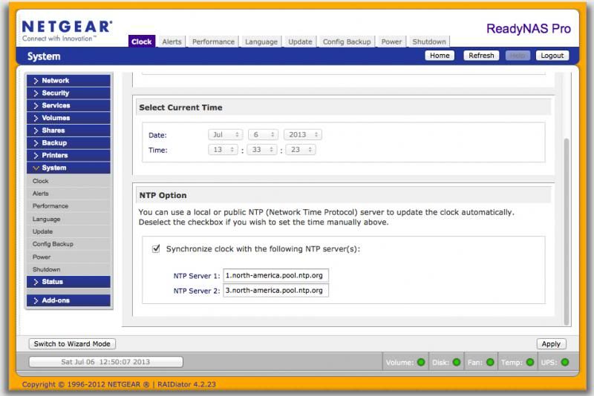Click the NTP Server 1 input field

[x=275, y=275]
